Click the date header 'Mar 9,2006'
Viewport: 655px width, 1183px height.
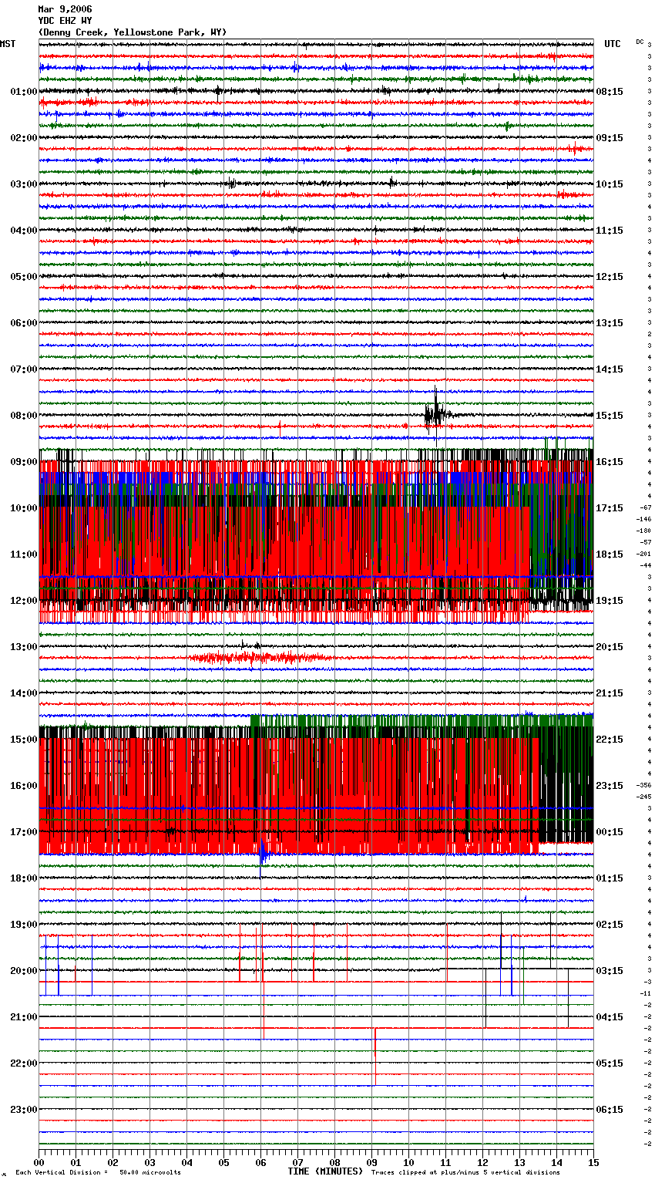click(x=65, y=9)
